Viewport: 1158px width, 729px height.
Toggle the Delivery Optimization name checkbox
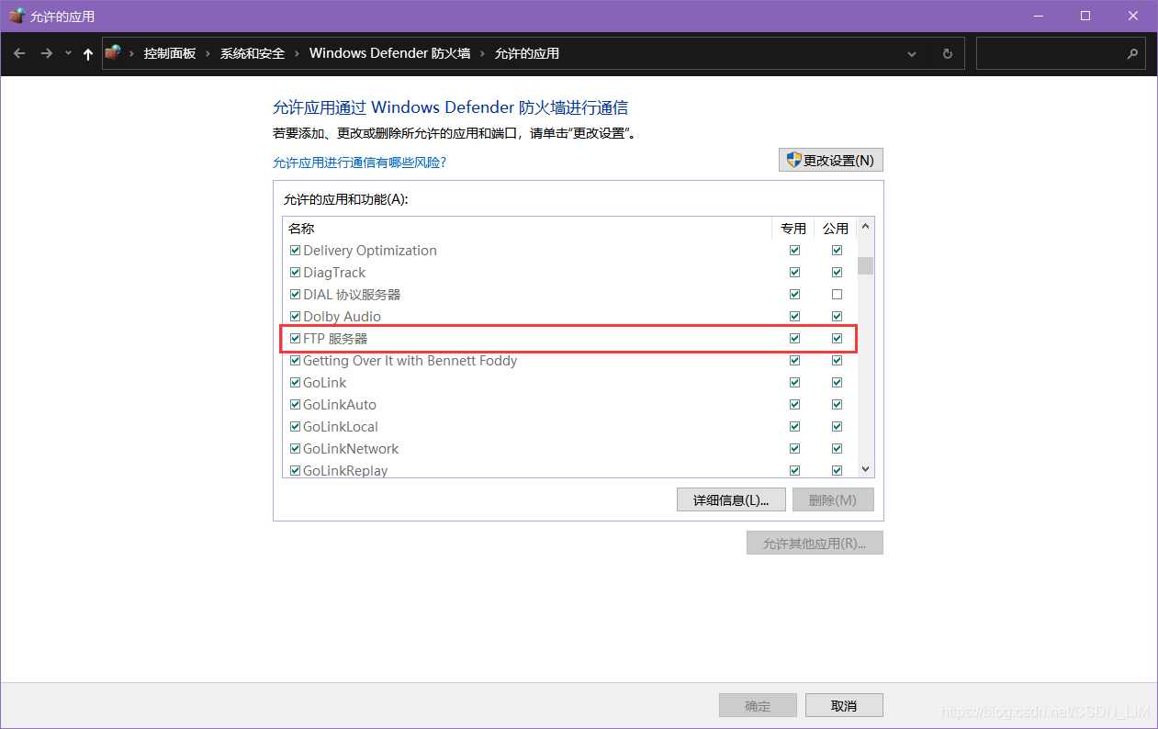point(295,250)
